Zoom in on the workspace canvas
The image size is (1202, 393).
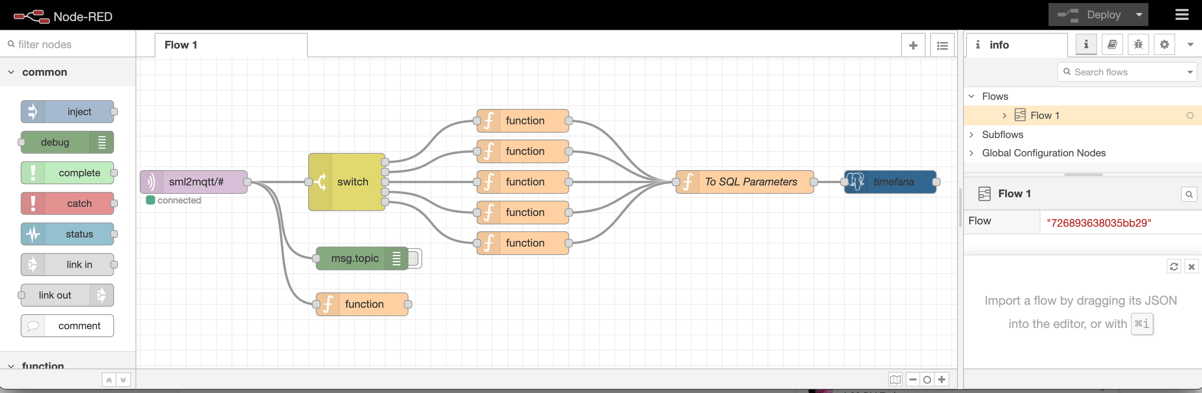coord(942,380)
